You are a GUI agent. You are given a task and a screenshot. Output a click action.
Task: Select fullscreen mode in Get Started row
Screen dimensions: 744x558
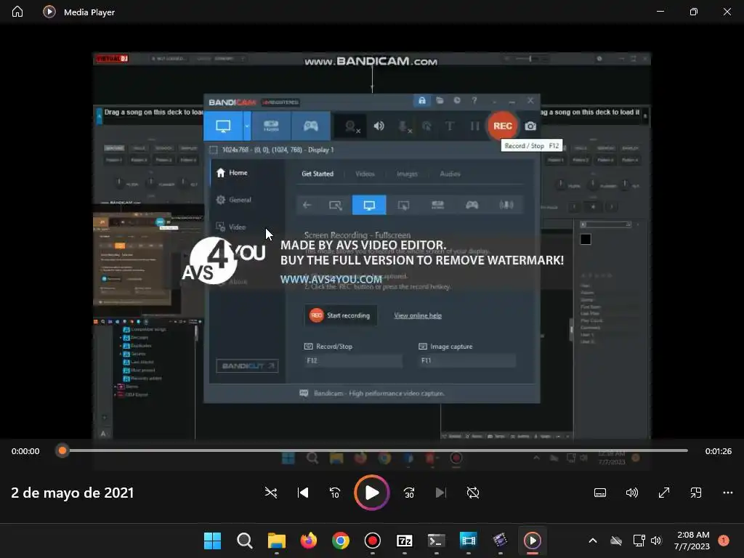(369, 205)
